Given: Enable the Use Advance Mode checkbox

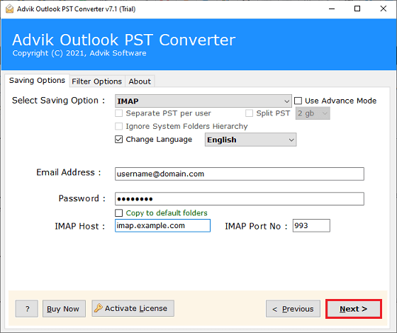Looking at the screenshot, I should click(298, 101).
